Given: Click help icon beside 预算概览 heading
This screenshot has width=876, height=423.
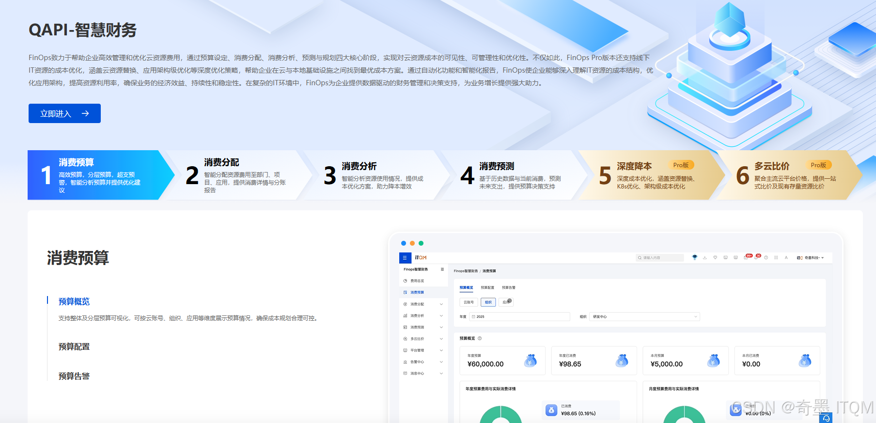Looking at the screenshot, I should (480, 339).
